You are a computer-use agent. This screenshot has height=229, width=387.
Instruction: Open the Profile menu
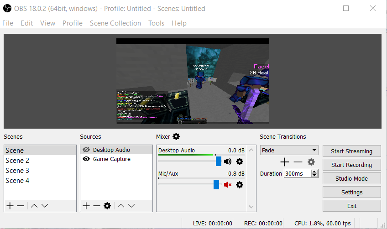(x=72, y=23)
